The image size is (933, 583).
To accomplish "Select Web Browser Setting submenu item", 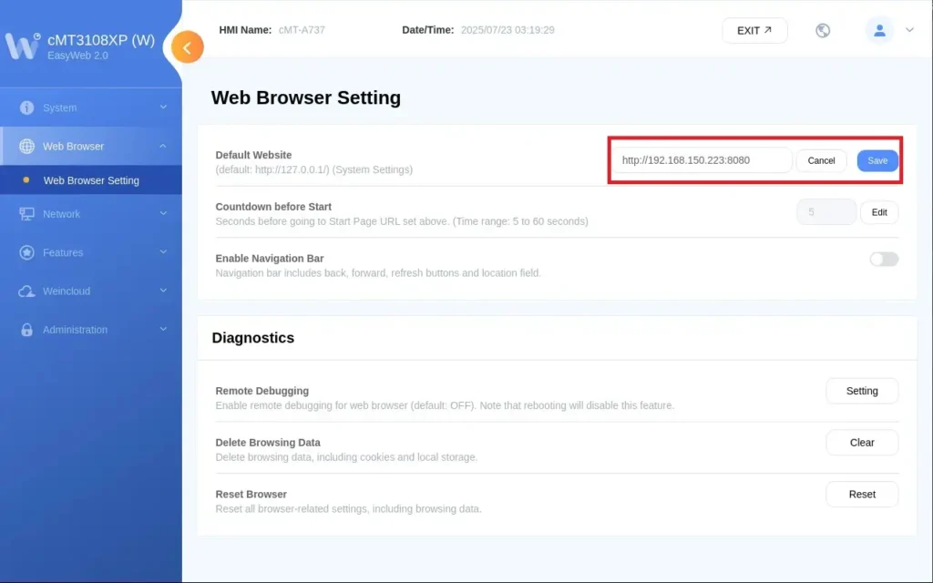I will [91, 180].
